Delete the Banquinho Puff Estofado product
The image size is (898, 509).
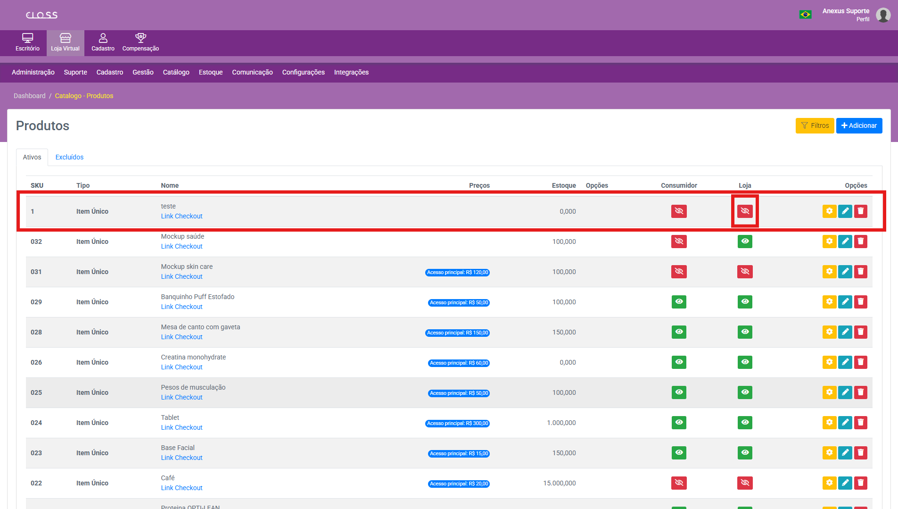(x=860, y=302)
